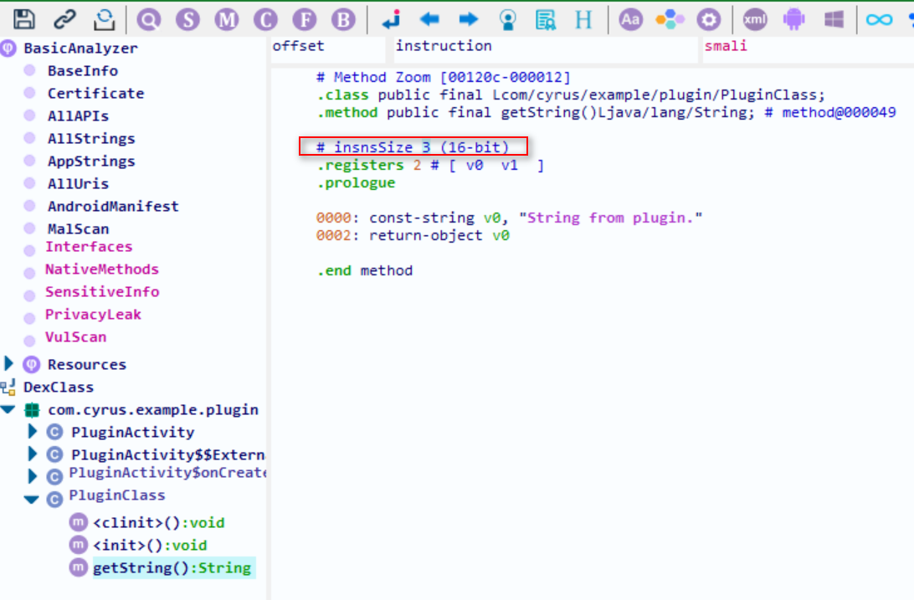Screen dimensions: 914x600
Task: Open MalScan in the tree
Action: (x=78, y=229)
